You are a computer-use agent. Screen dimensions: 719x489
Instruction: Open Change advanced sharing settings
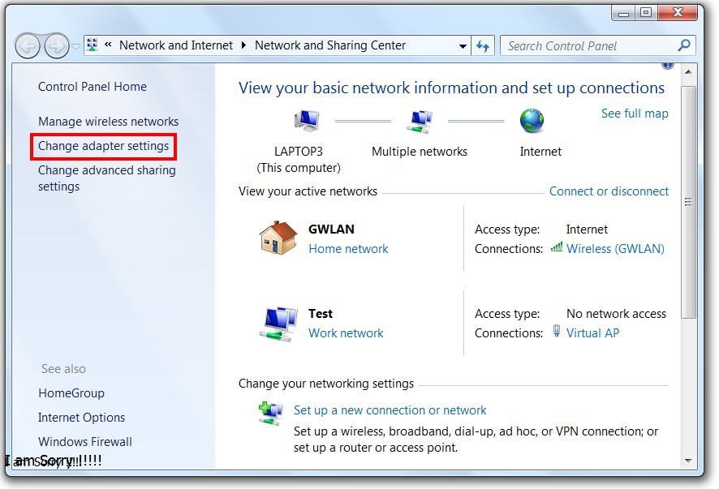pyautogui.click(x=107, y=178)
